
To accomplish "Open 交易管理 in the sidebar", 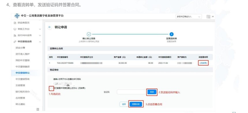I will [x=20, y=85].
